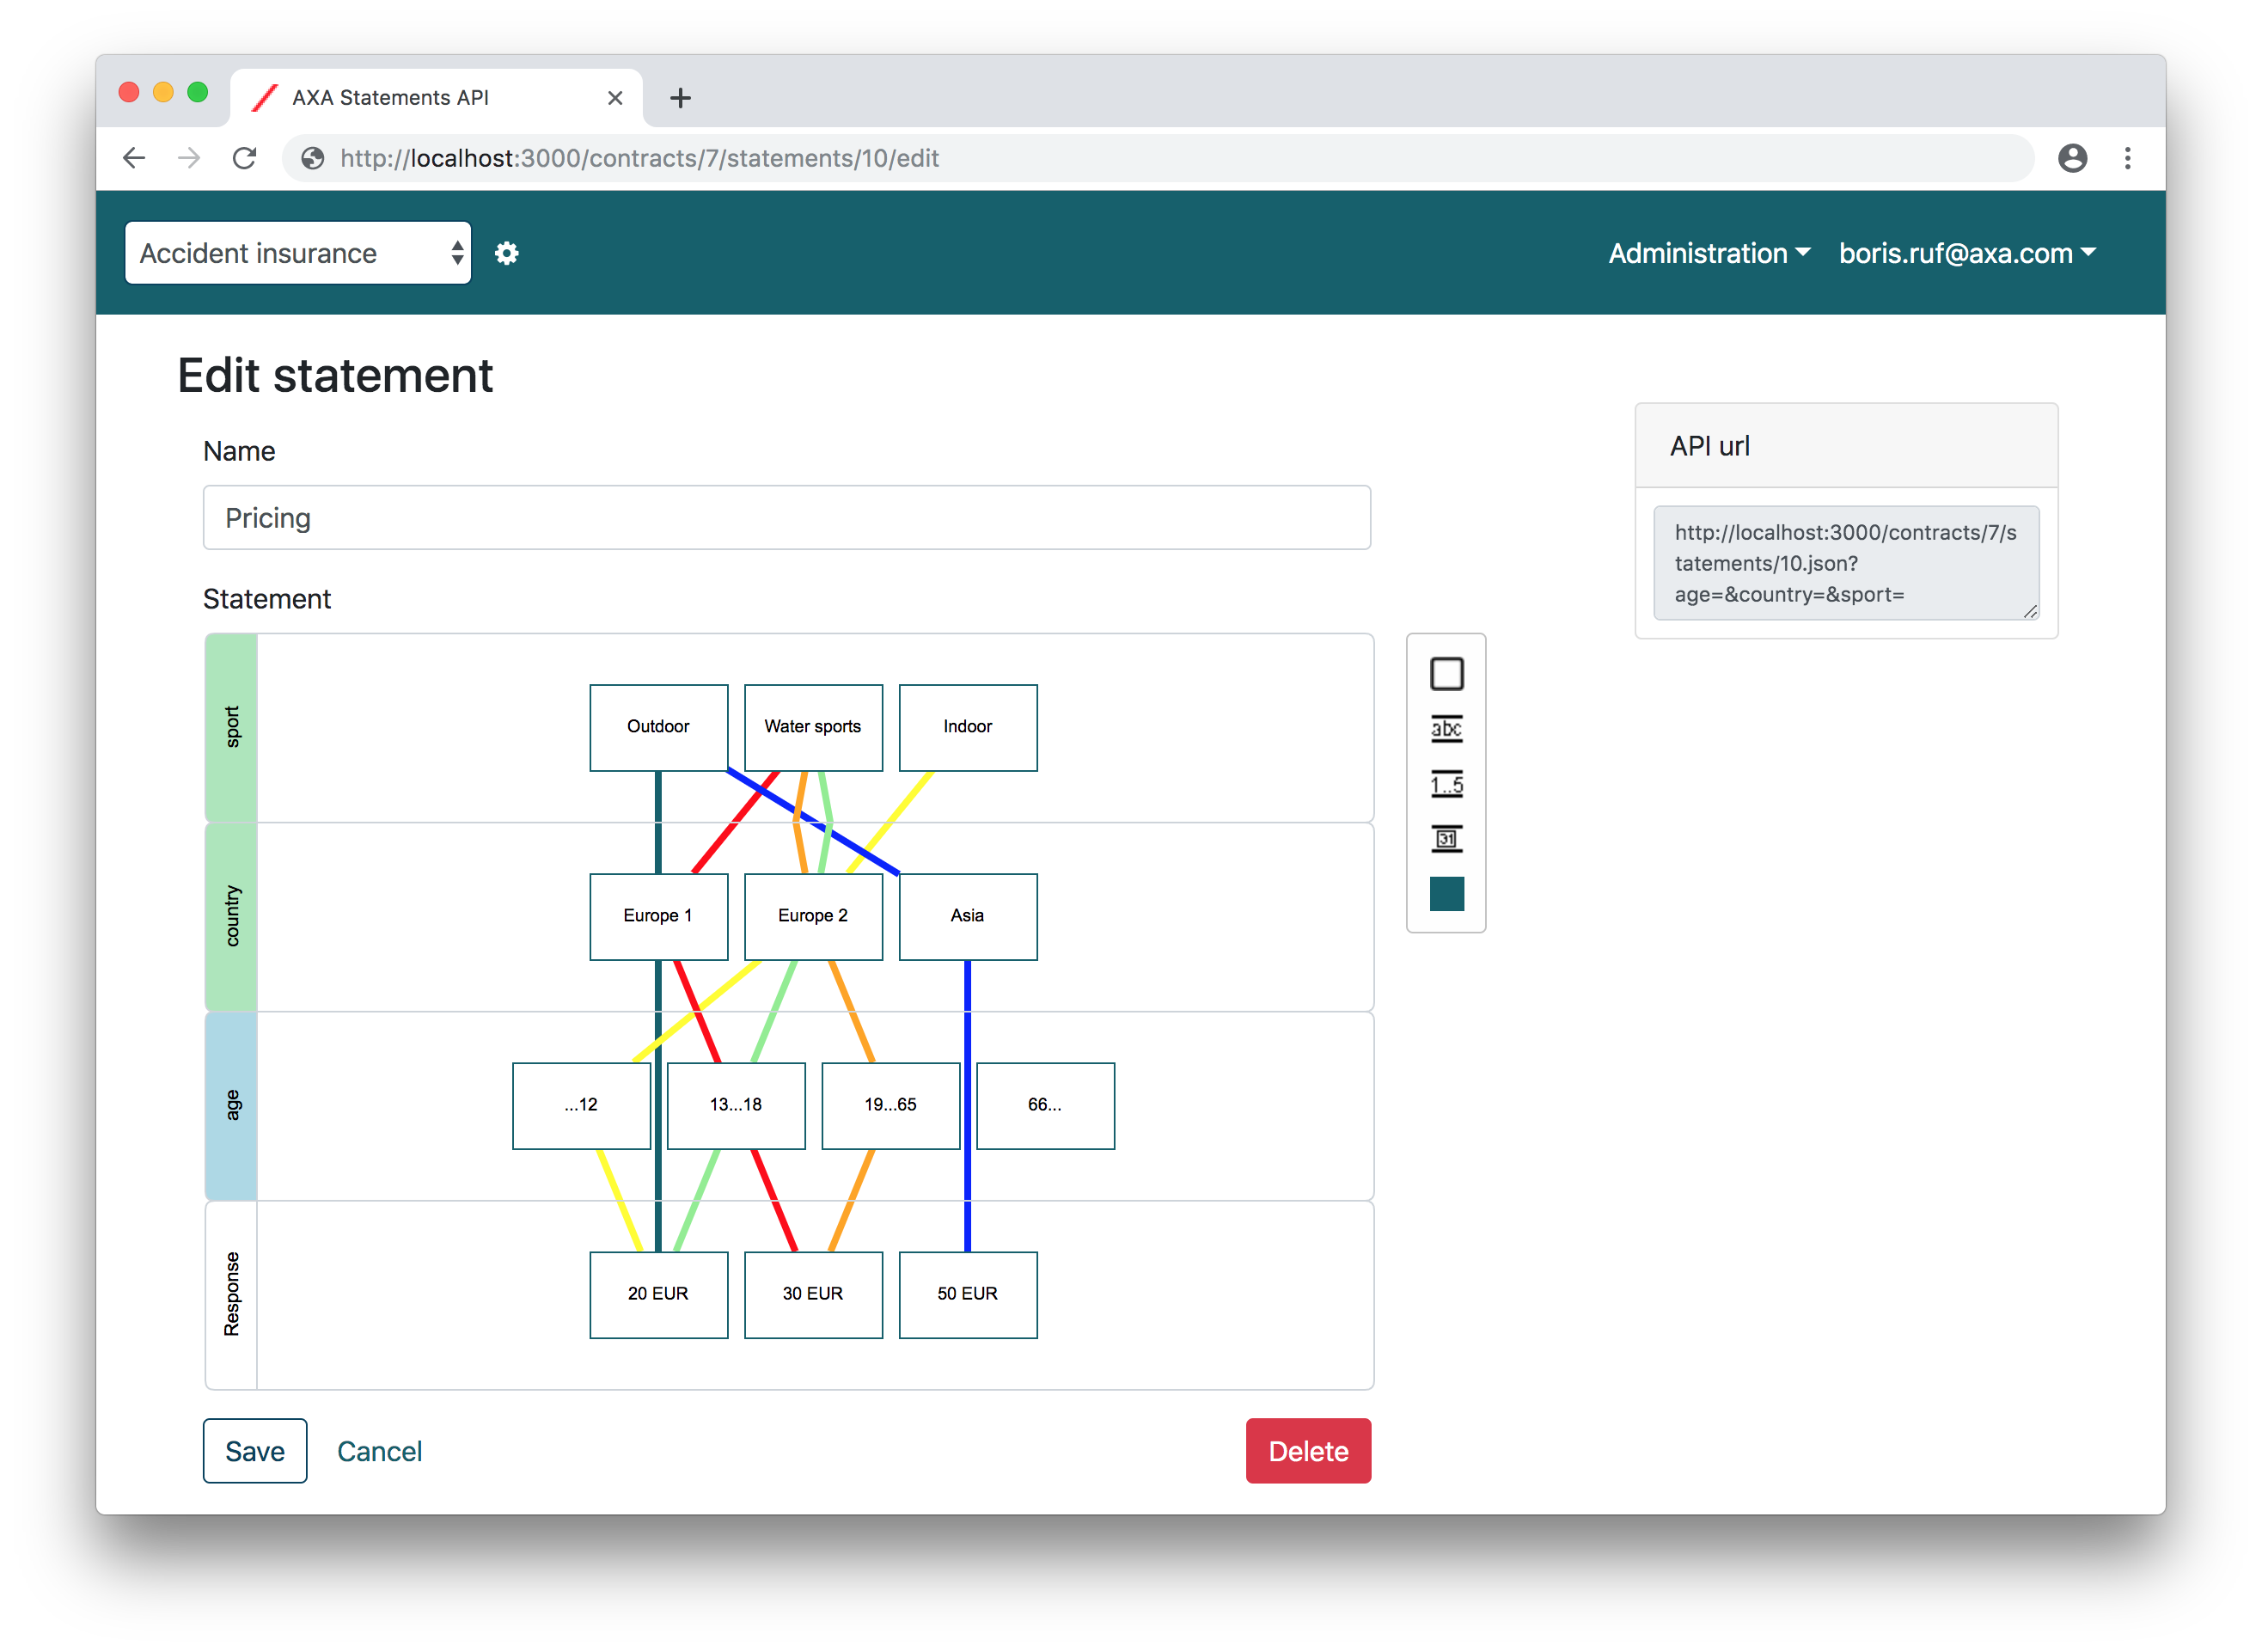
Task: Click the Save button
Action: 255,1450
